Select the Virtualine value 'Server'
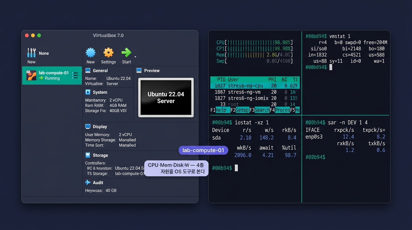Screen dimensions: 412x230 [113, 84]
